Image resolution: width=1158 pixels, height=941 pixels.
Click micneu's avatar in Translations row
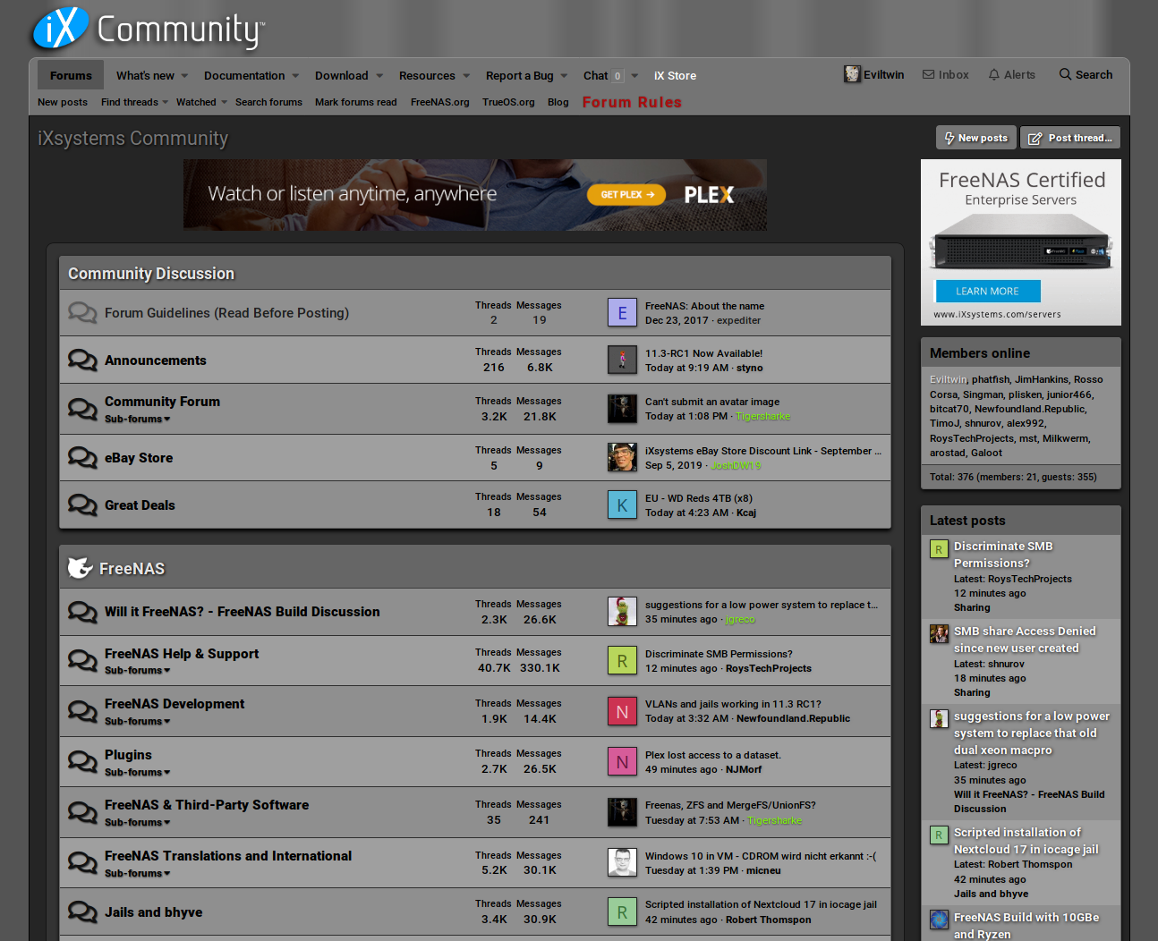tap(622, 863)
